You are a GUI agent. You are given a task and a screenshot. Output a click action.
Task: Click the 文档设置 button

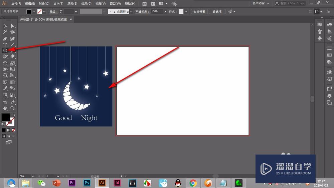tap(199, 12)
